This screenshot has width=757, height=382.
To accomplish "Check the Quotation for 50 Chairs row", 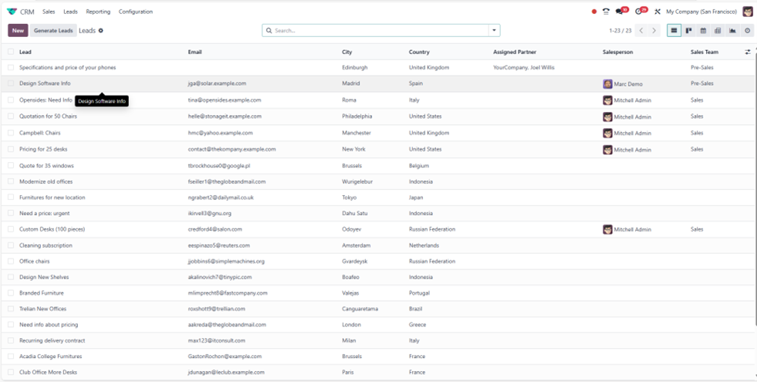I will tap(11, 117).
